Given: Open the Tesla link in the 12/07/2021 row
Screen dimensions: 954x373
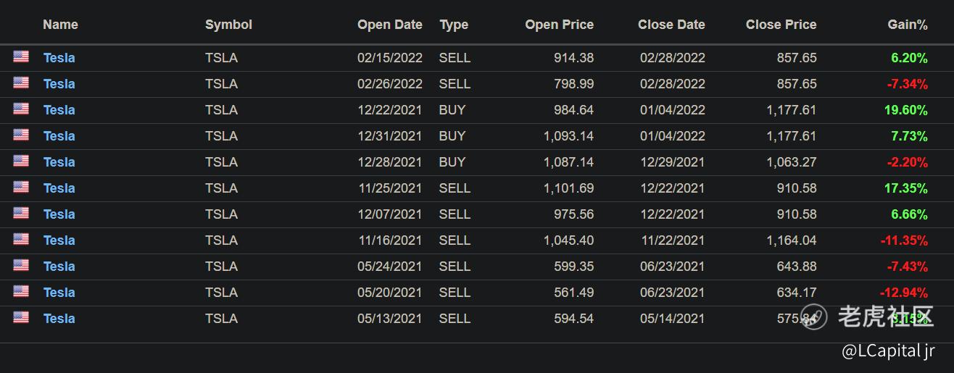Looking at the screenshot, I should 59,214.
